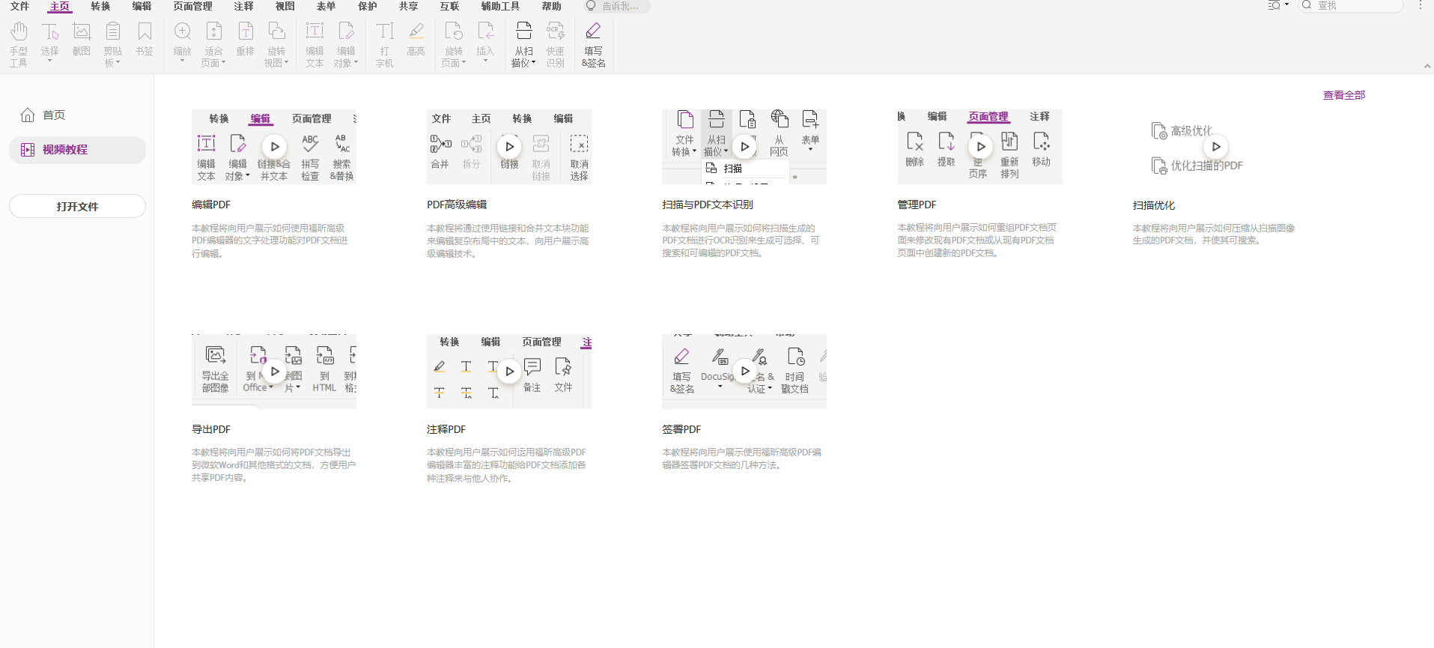Open the 管理PDF tutorial title
This screenshot has height=648, width=1434.
pyautogui.click(x=917, y=205)
